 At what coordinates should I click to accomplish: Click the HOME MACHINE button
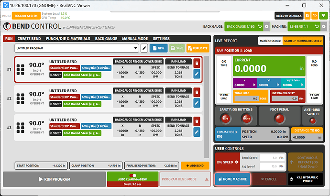point(232,179)
